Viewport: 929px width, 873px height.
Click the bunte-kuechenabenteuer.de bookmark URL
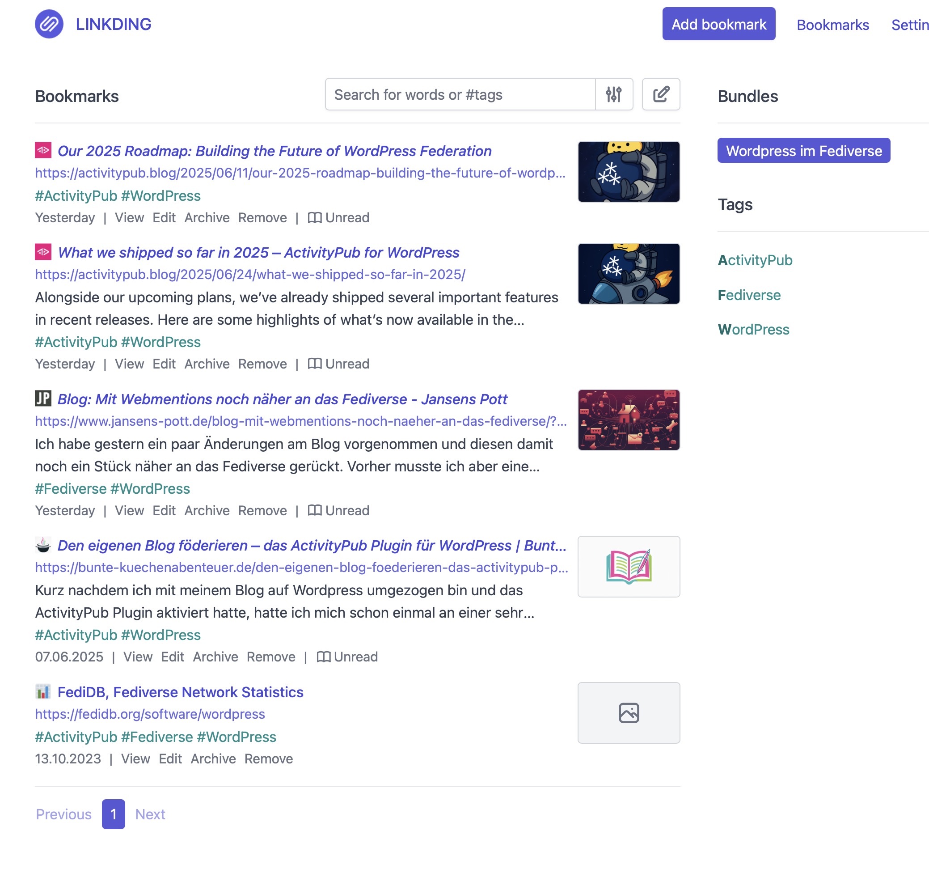click(x=302, y=568)
